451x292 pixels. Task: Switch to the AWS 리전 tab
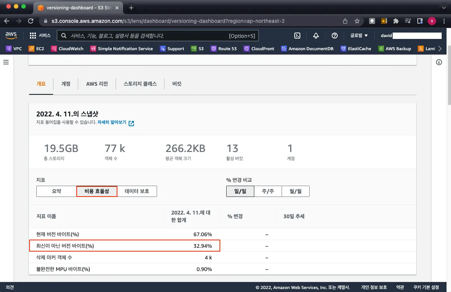97,84
